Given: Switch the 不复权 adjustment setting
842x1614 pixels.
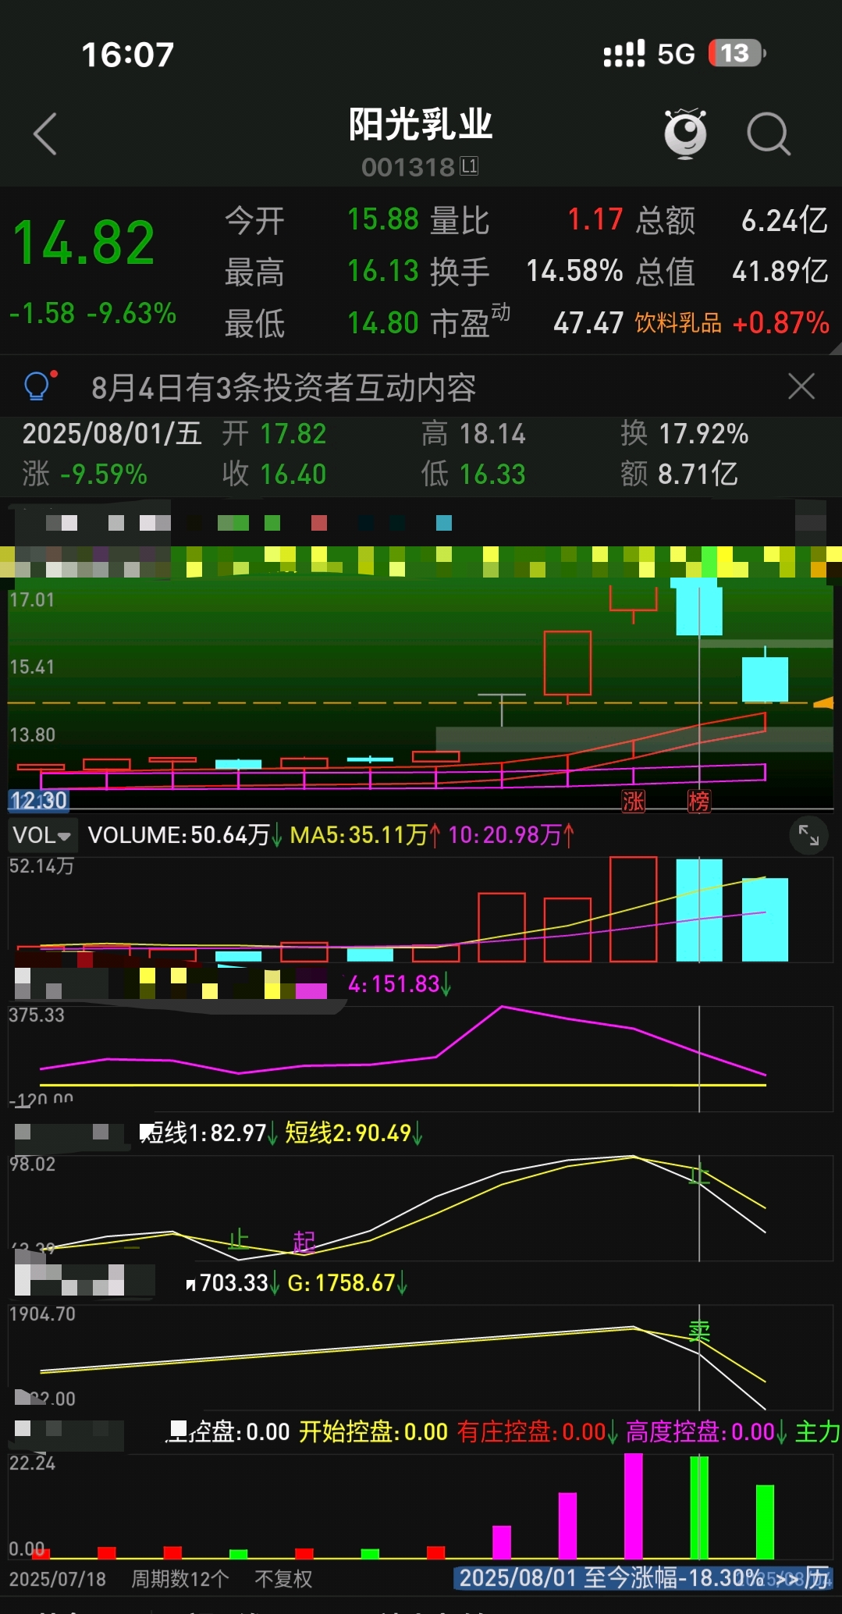Looking at the screenshot, I should tap(283, 1579).
